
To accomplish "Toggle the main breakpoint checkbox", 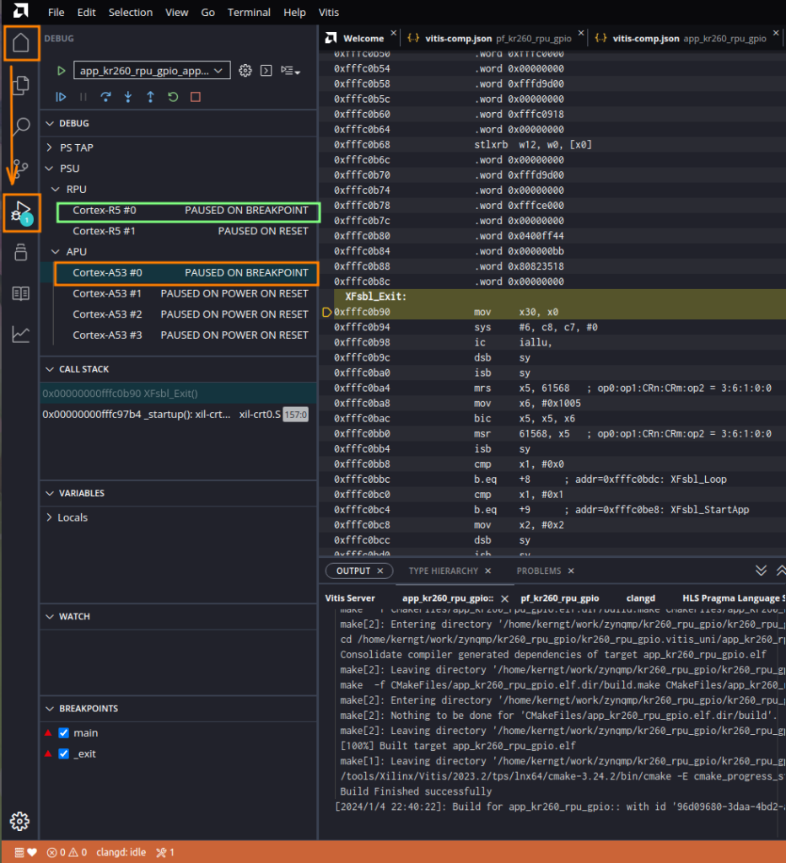I will [x=64, y=732].
